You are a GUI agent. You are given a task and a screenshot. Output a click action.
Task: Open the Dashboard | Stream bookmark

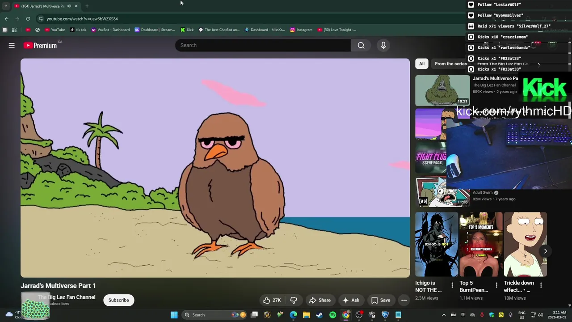(155, 30)
